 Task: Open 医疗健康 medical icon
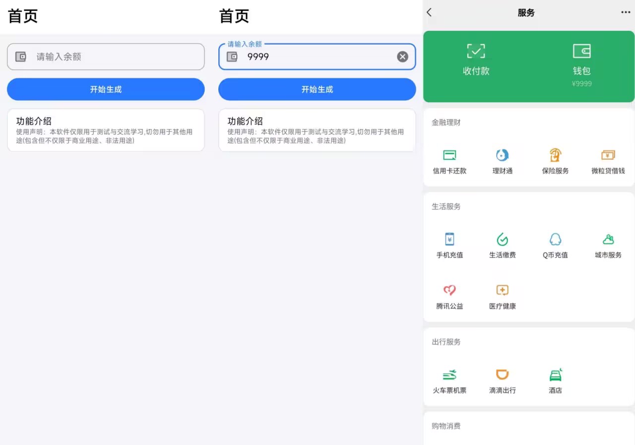point(503,290)
